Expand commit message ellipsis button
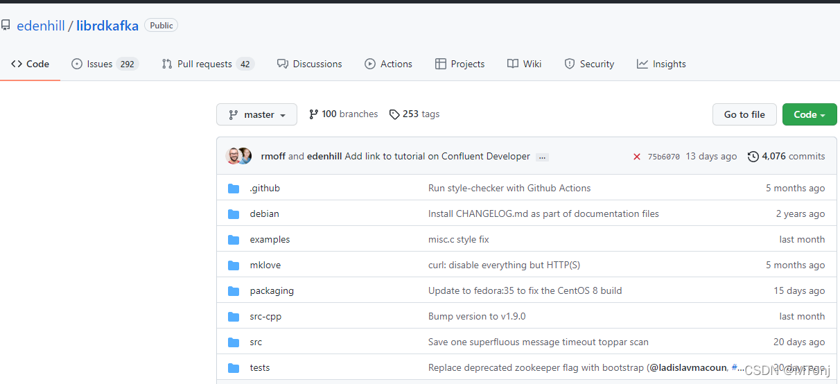Viewport: 840px width, 384px height. (543, 157)
